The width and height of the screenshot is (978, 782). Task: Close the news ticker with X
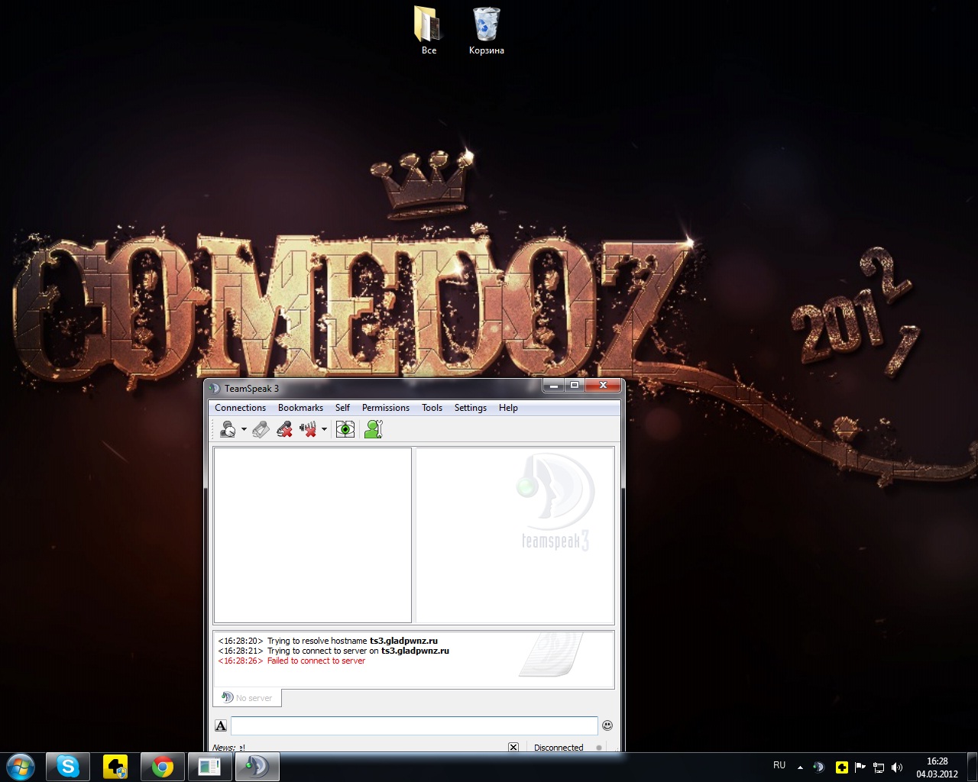513,747
